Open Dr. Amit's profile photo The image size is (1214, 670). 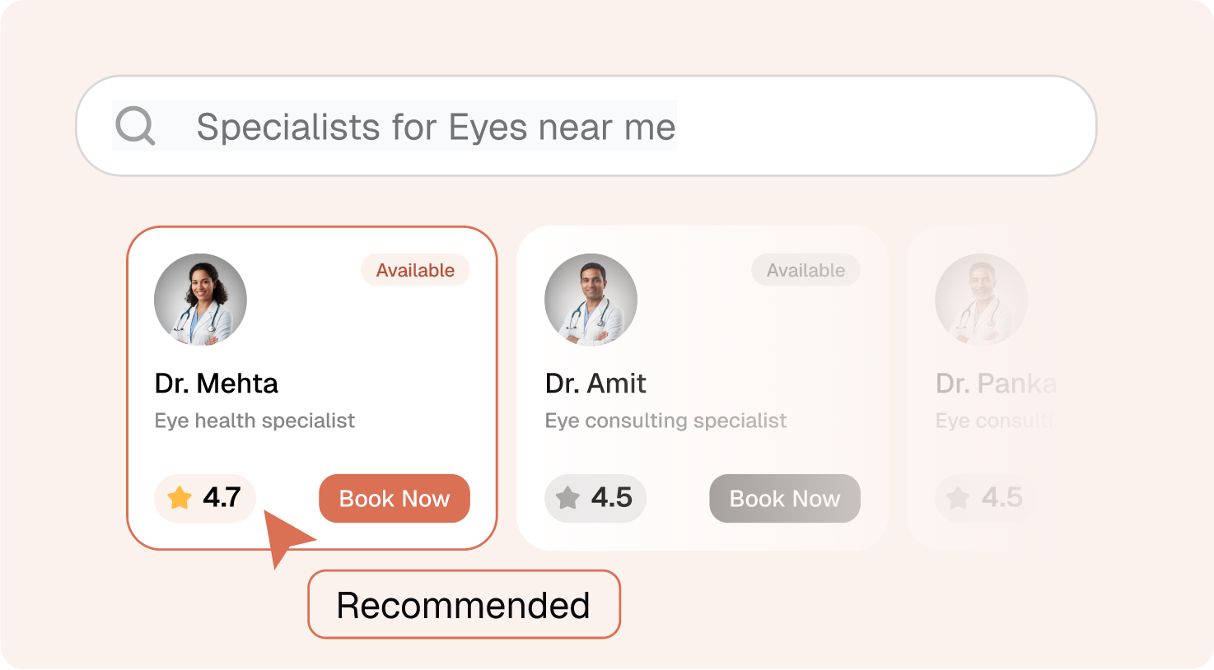pyautogui.click(x=591, y=300)
